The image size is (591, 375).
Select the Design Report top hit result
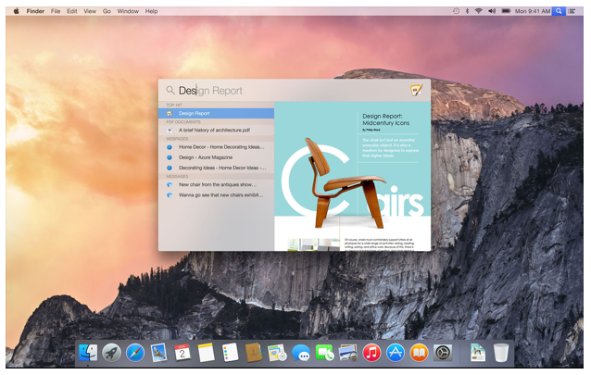pyautogui.click(x=216, y=113)
